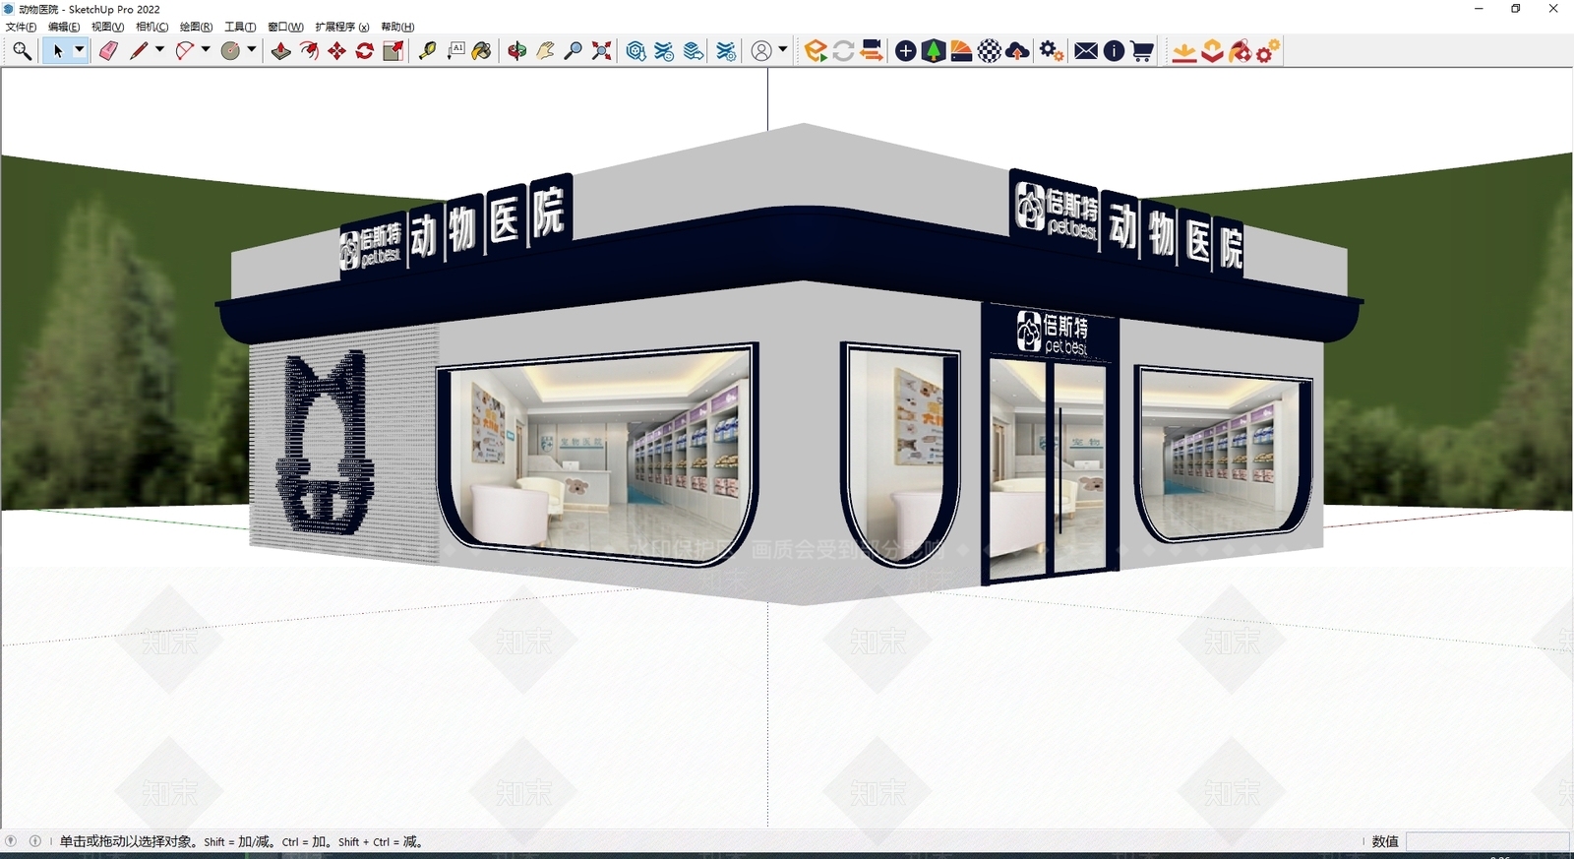
Task: Open the 窗口(W) menu
Action: [x=285, y=27]
